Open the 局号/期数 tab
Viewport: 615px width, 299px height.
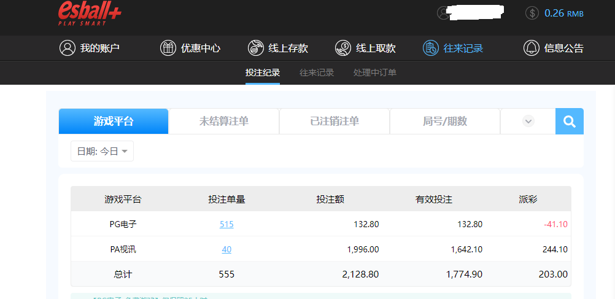pos(445,122)
